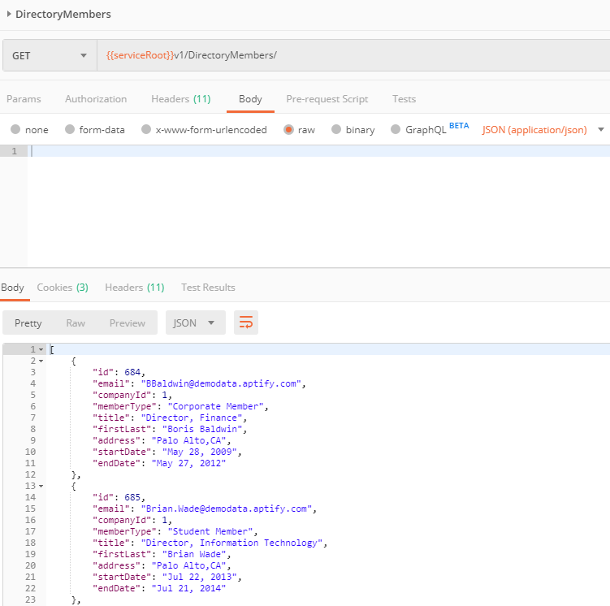Switch response view to Preview
This screenshot has width=610, height=606.
(x=128, y=322)
